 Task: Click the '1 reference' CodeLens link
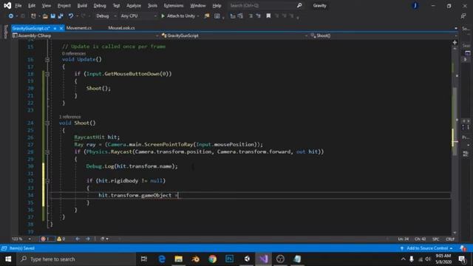(x=69, y=117)
